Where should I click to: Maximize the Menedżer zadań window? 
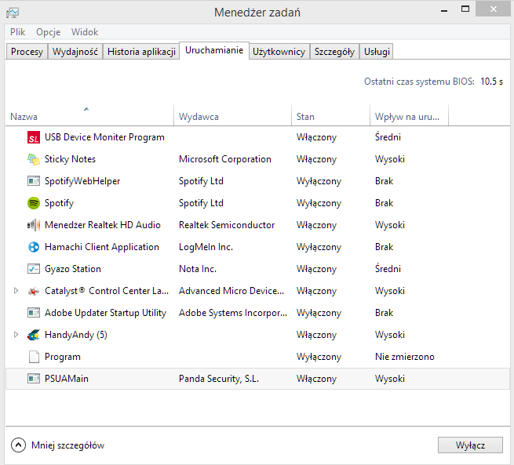(x=465, y=9)
